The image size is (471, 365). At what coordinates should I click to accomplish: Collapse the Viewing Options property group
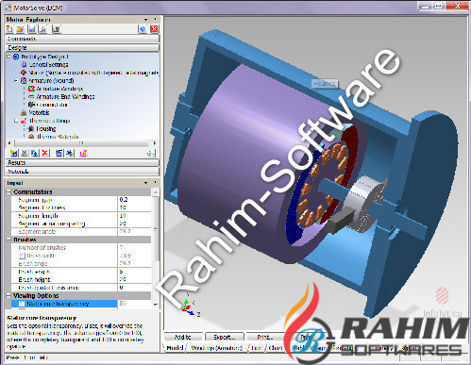8,295
